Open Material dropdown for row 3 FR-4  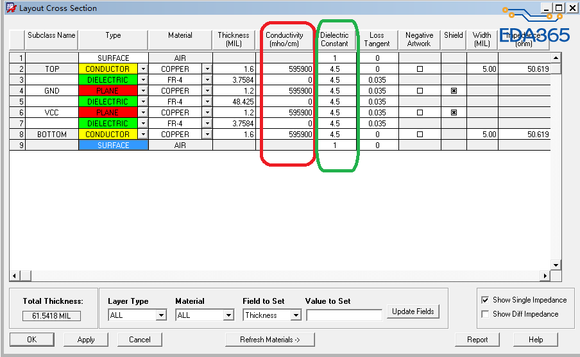click(207, 80)
